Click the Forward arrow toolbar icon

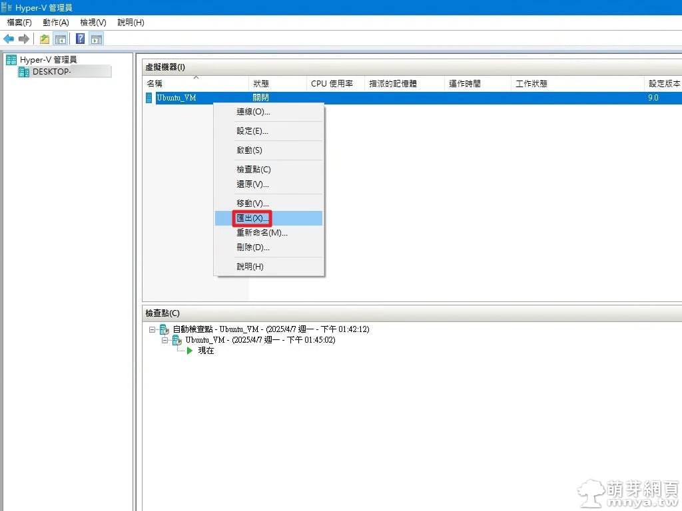[x=24, y=39]
